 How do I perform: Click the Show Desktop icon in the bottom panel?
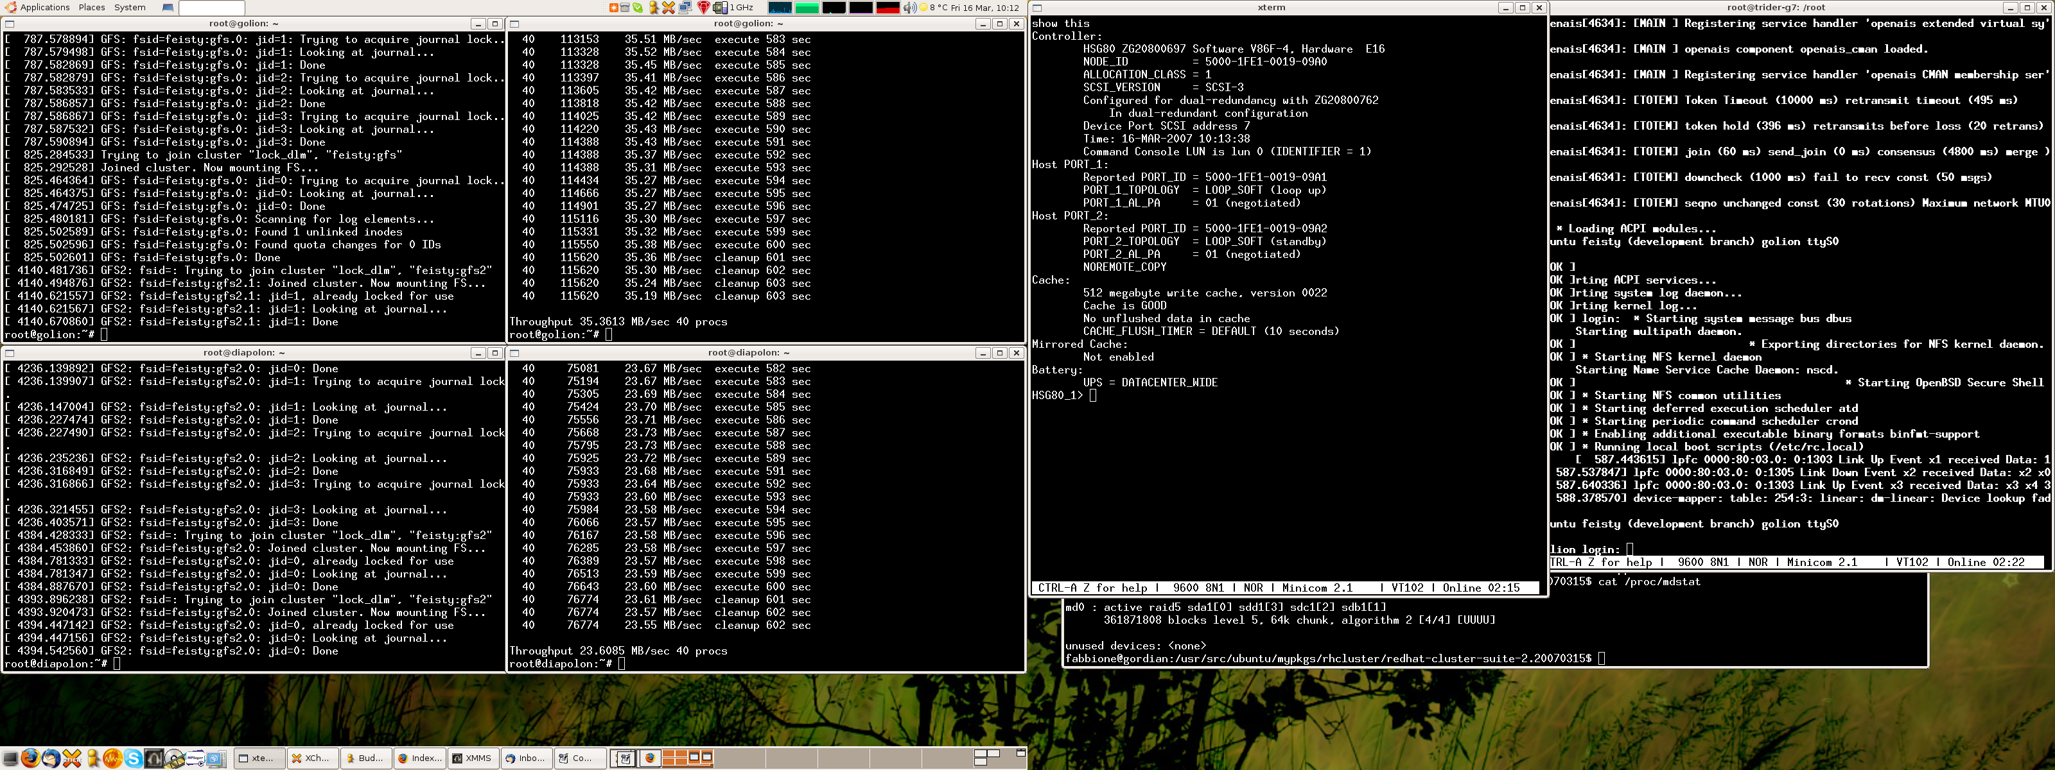[x=10, y=758]
